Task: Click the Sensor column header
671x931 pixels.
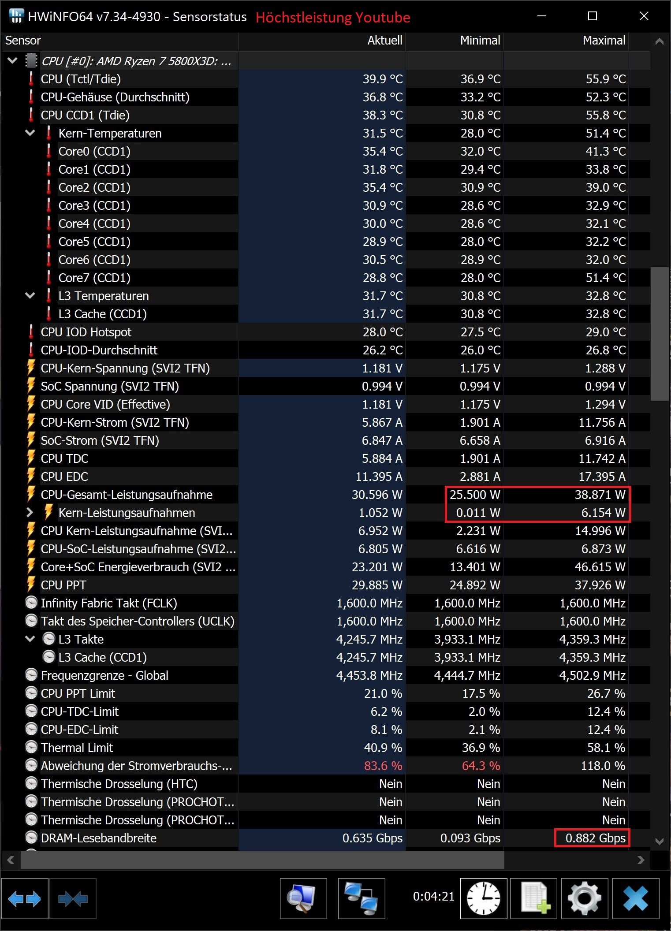Action: tap(119, 41)
